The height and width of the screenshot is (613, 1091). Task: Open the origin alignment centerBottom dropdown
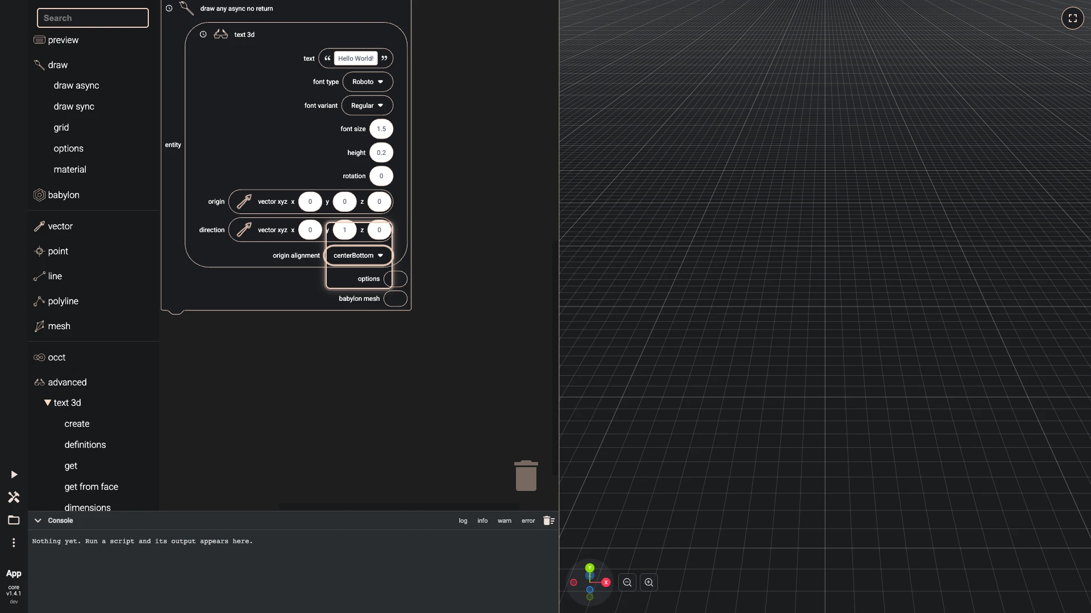pos(358,255)
